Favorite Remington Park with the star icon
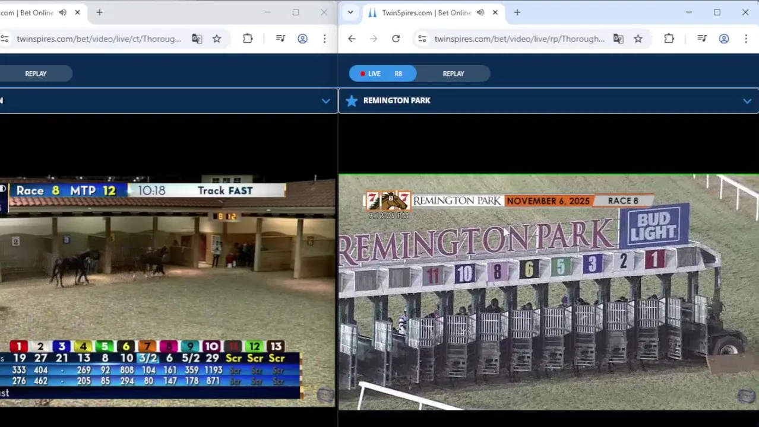 (352, 101)
